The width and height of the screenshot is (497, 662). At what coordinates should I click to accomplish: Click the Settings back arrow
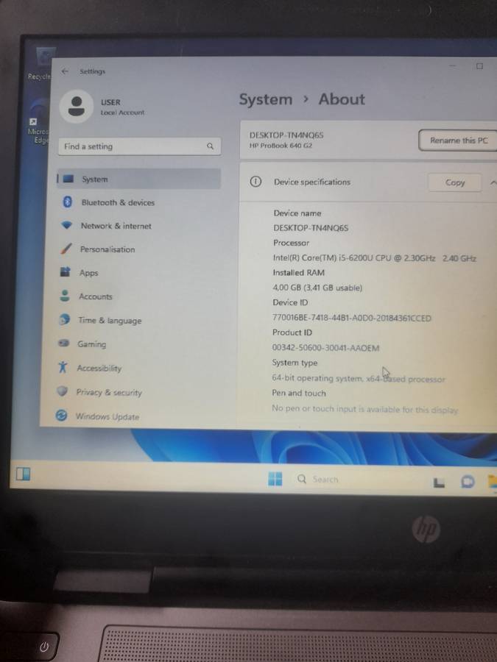pos(65,71)
